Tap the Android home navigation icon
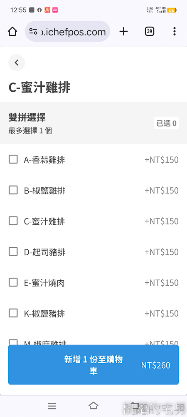 [93, 406]
